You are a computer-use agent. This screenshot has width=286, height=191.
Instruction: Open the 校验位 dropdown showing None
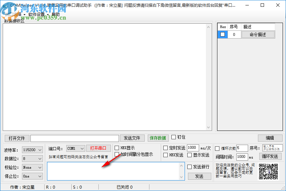point(32,167)
